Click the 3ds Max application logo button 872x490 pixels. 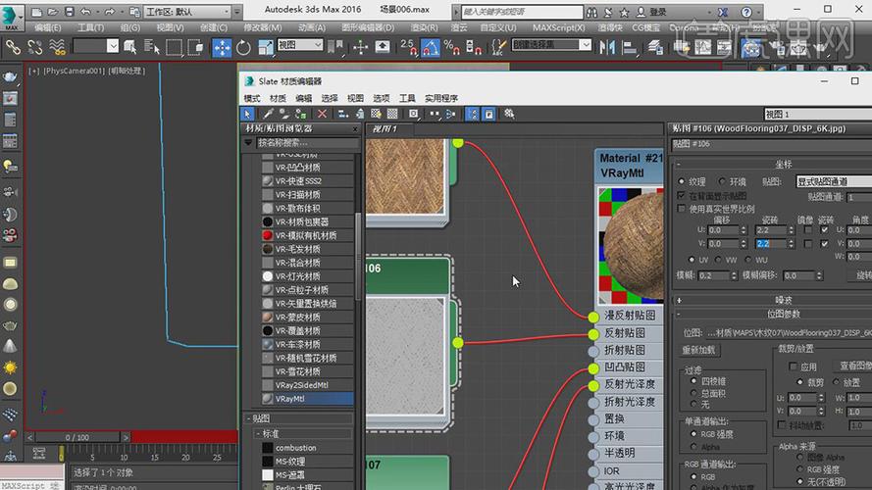(x=12, y=16)
